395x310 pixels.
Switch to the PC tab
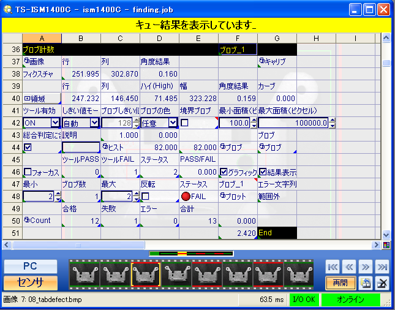[x=31, y=267]
